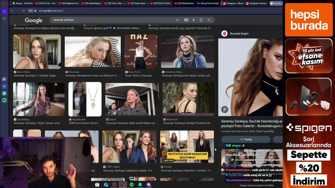Image resolution: width=335 pixels, height=188 pixels.
Task: Open the Daha Fazla Bilgi link
Action: 265,131
